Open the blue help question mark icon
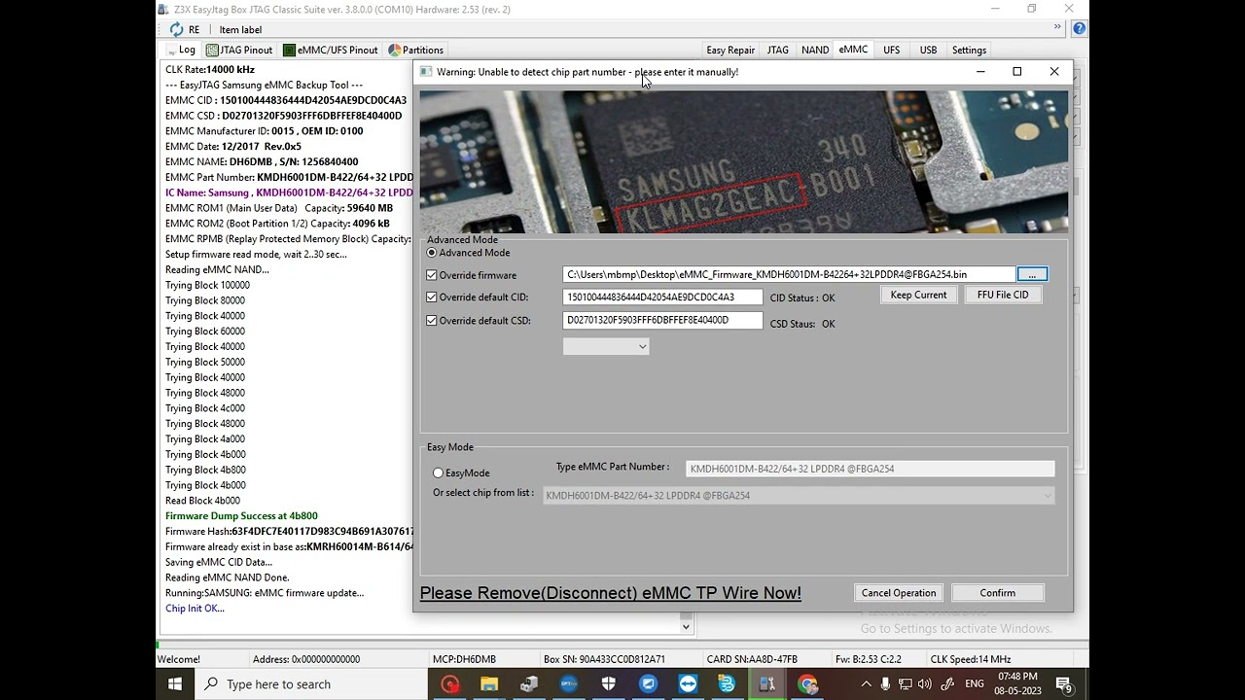 pyautogui.click(x=1079, y=28)
